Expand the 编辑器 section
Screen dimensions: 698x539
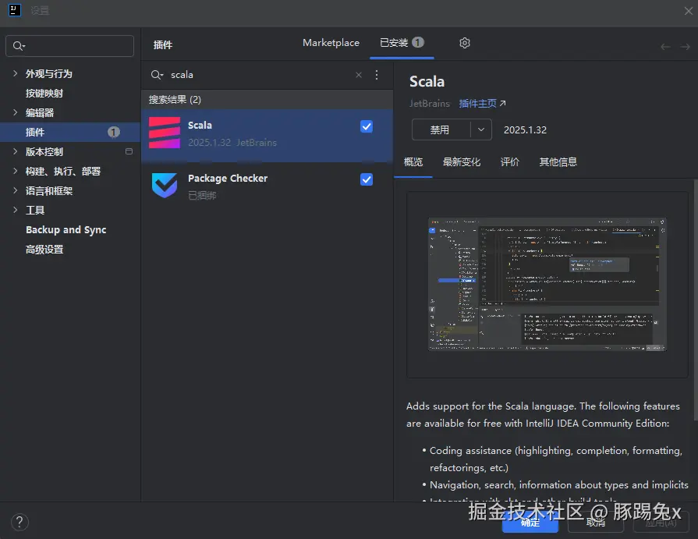[x=15, y=112]
